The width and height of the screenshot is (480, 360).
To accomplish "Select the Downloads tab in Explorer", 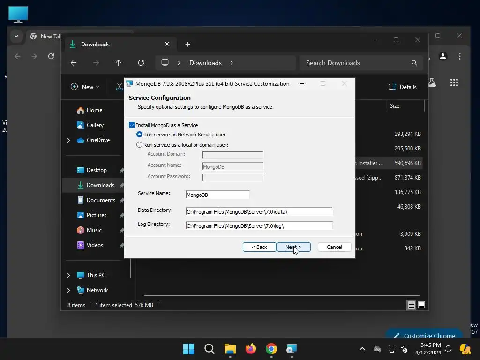I will [120, 45].
